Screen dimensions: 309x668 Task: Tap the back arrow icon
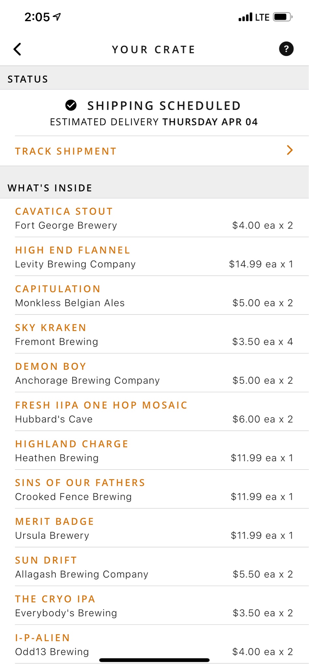pyautogui.click(x=18, y=49)
